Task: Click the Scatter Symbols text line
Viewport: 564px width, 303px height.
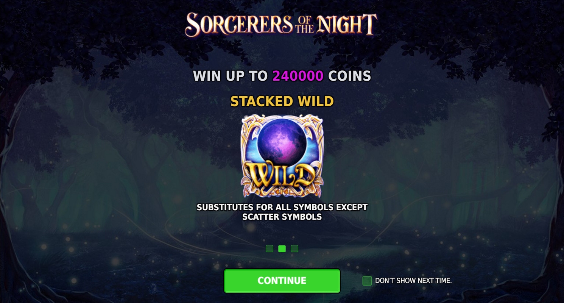Action: [x=282, y=217]
